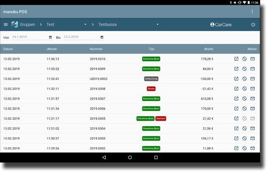Open the Von date calendar picker

[x=50, y=37]
